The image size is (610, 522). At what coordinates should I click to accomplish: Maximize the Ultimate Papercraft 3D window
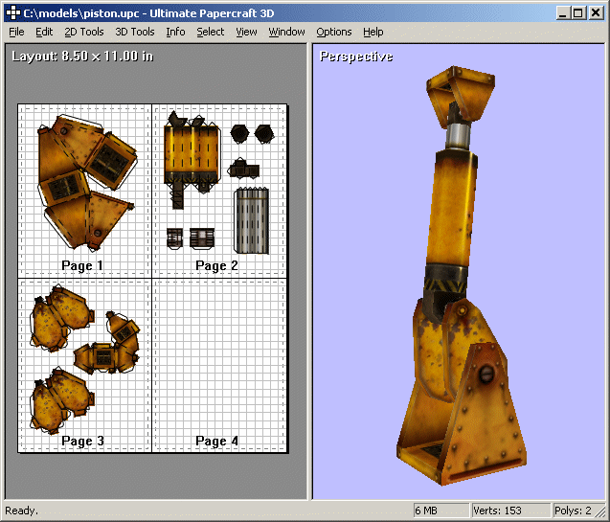pos(579,12)
